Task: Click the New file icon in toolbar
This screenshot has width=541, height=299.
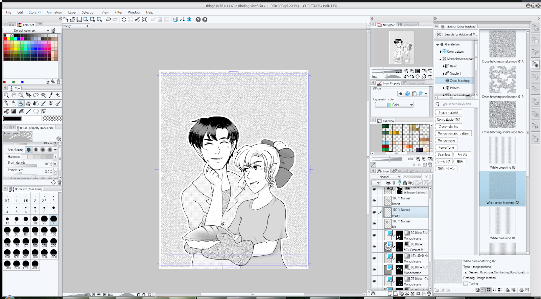Action: tap(66, 20)
